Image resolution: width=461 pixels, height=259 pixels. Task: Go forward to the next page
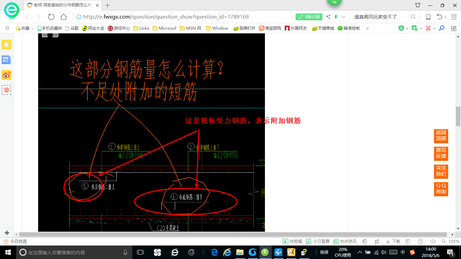(38, 17)
